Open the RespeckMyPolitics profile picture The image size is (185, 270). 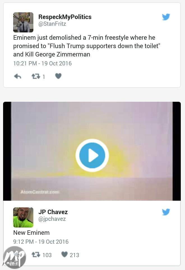pos(23,22)
